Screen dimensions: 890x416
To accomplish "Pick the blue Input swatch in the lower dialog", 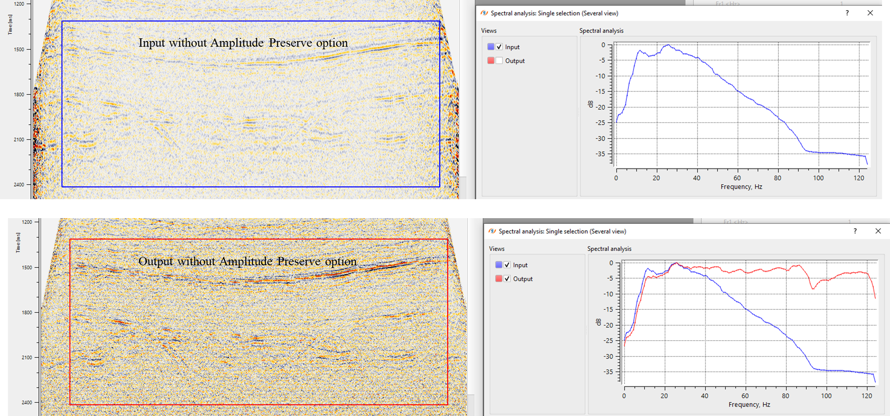I will [499, 265].
